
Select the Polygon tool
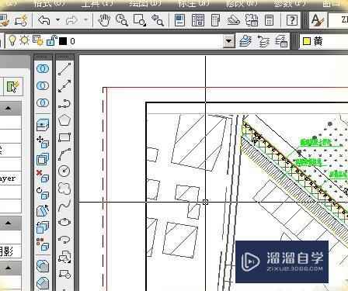pos(64,120)
